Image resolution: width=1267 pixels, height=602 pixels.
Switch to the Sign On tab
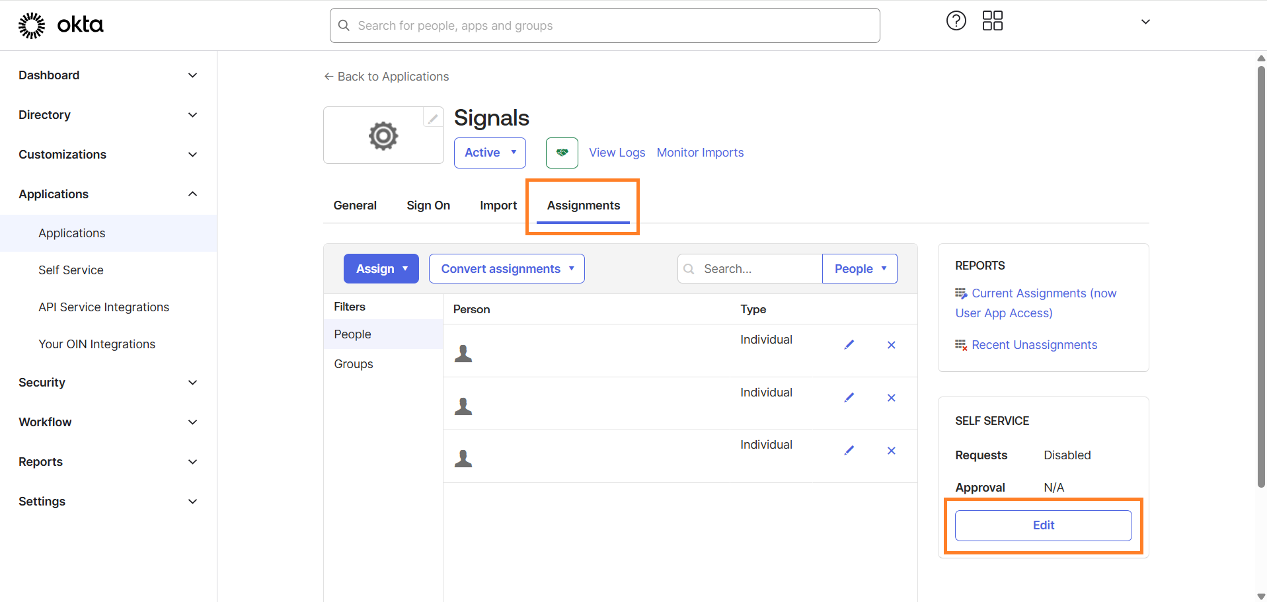tap(428, 206)
